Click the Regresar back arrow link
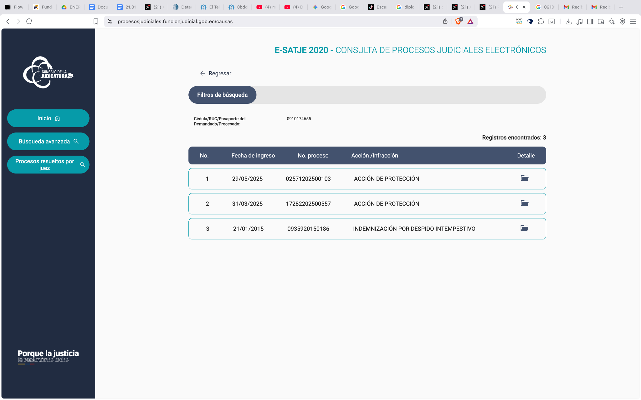Viewport: 641px width, 400px height. click(216, 73)
